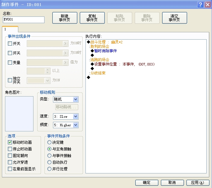The image size is (212, 188).
Task: Click the help question mark icon in title bar
Action: [x=200, y=5]
